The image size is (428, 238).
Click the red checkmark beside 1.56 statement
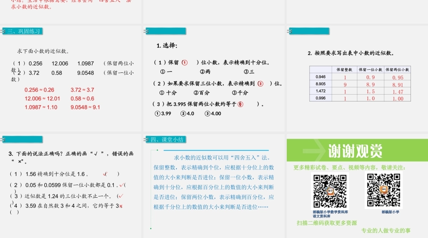pos(105,174)
